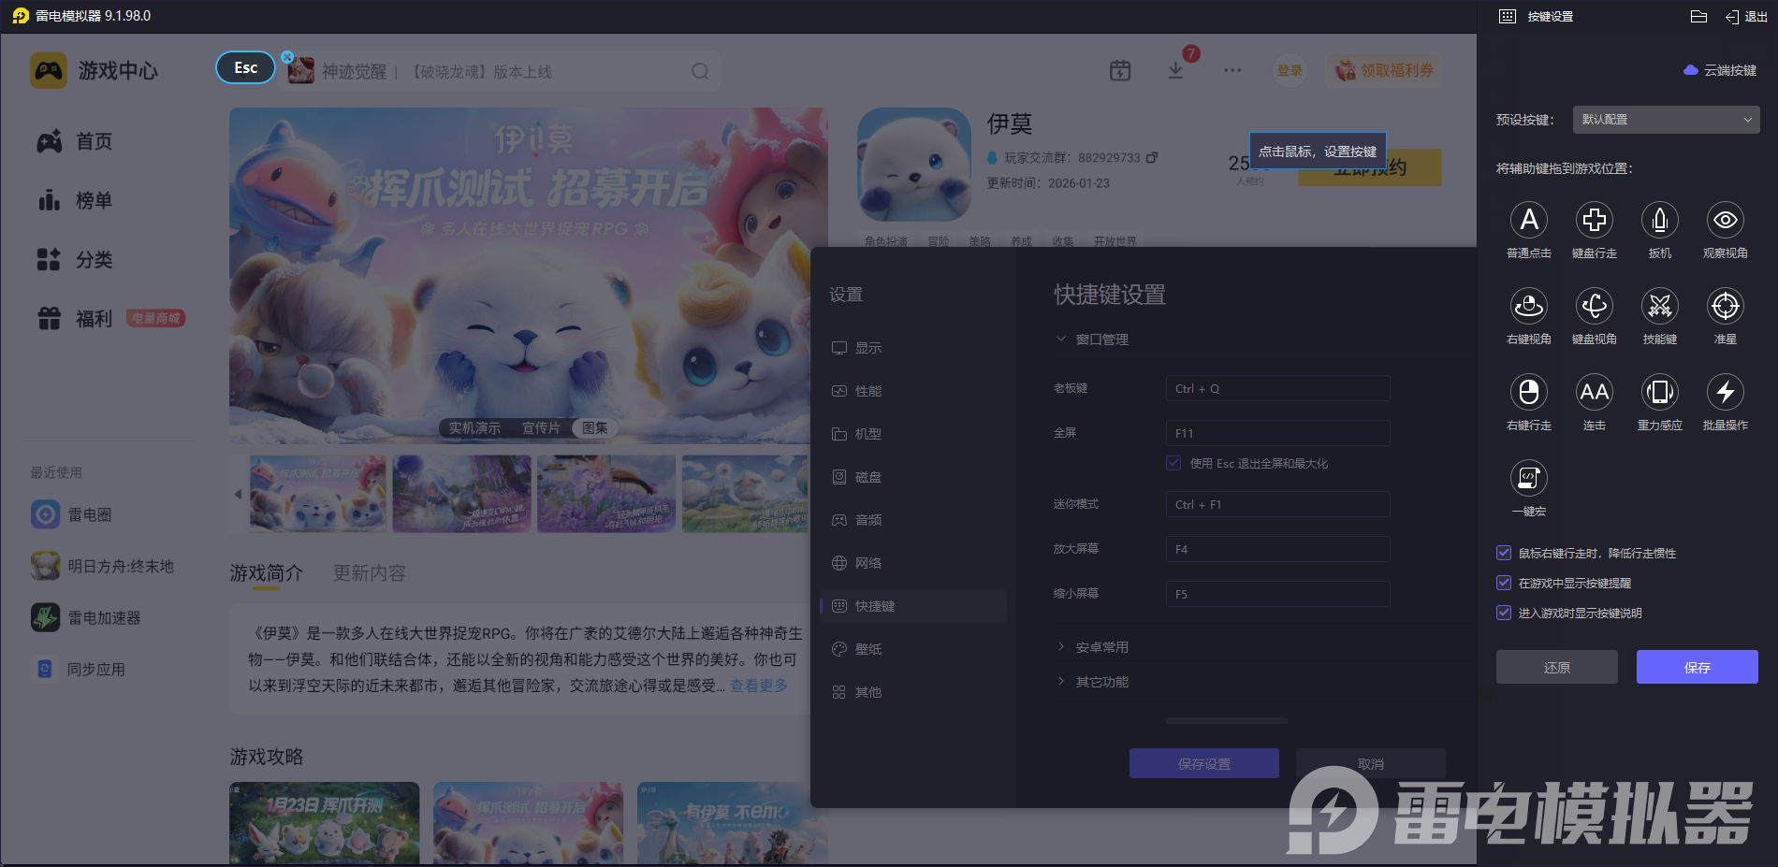Image resolution: width=1778 pixels, height=867 pixels.
Task: Click 取消 in the settings dialog
Action: point(1371,763)
